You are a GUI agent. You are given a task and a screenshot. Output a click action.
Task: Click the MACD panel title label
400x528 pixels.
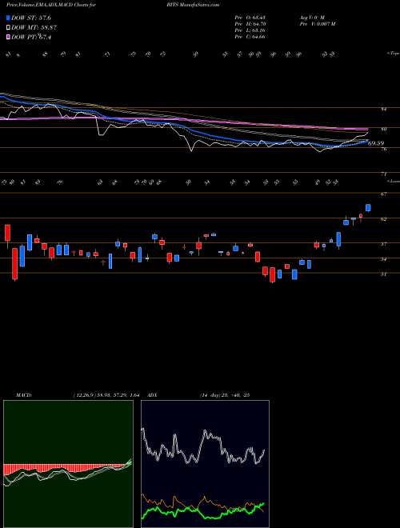pyautogui.click(x=23, y=395)
